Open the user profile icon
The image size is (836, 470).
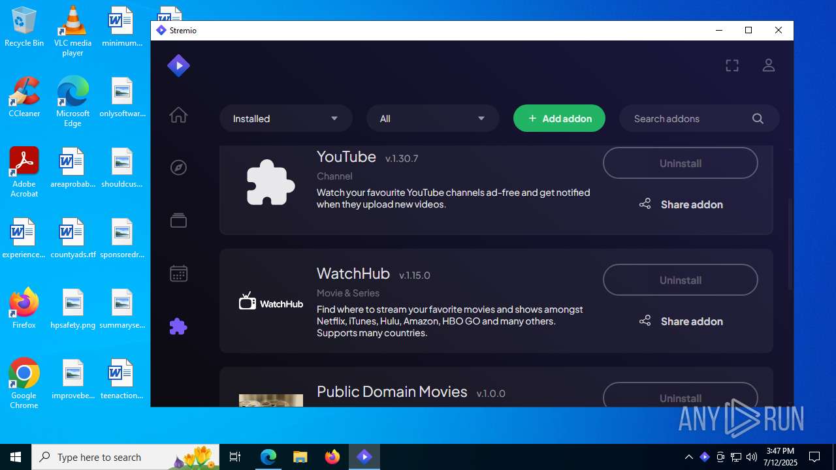point(769,65)
